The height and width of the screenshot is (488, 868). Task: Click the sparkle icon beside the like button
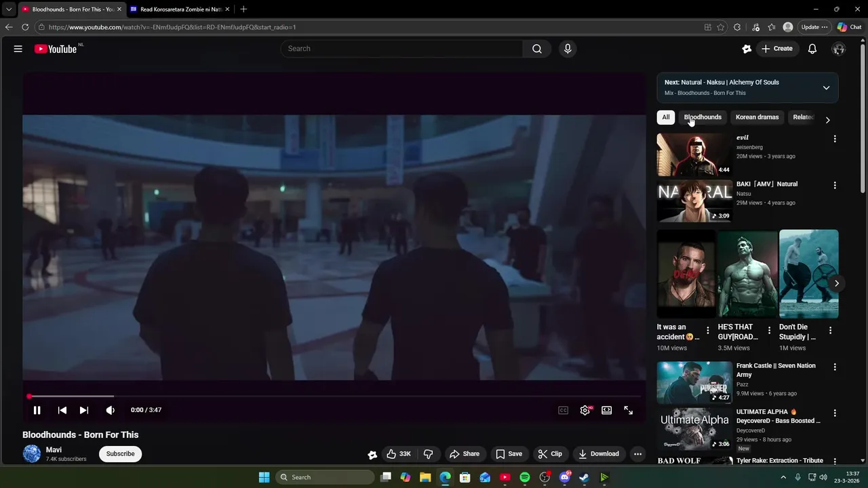click(372, 455)
